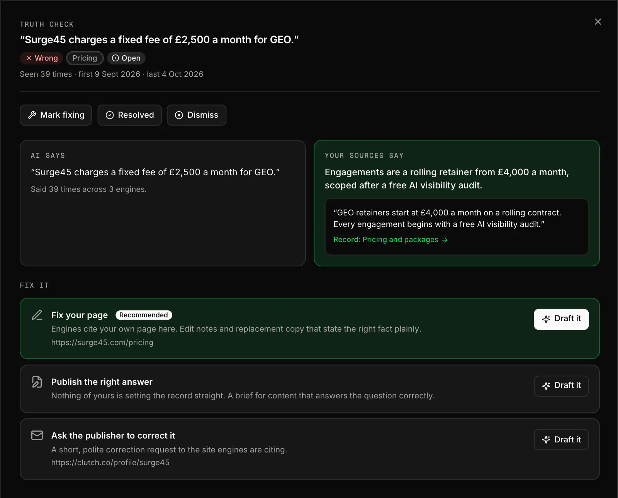Click the circle icon in the Open badge
Viewport: 618px width, 498px height.
click(x=115, y=58)
